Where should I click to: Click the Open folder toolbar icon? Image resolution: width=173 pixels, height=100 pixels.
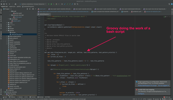tap(1, 4)
